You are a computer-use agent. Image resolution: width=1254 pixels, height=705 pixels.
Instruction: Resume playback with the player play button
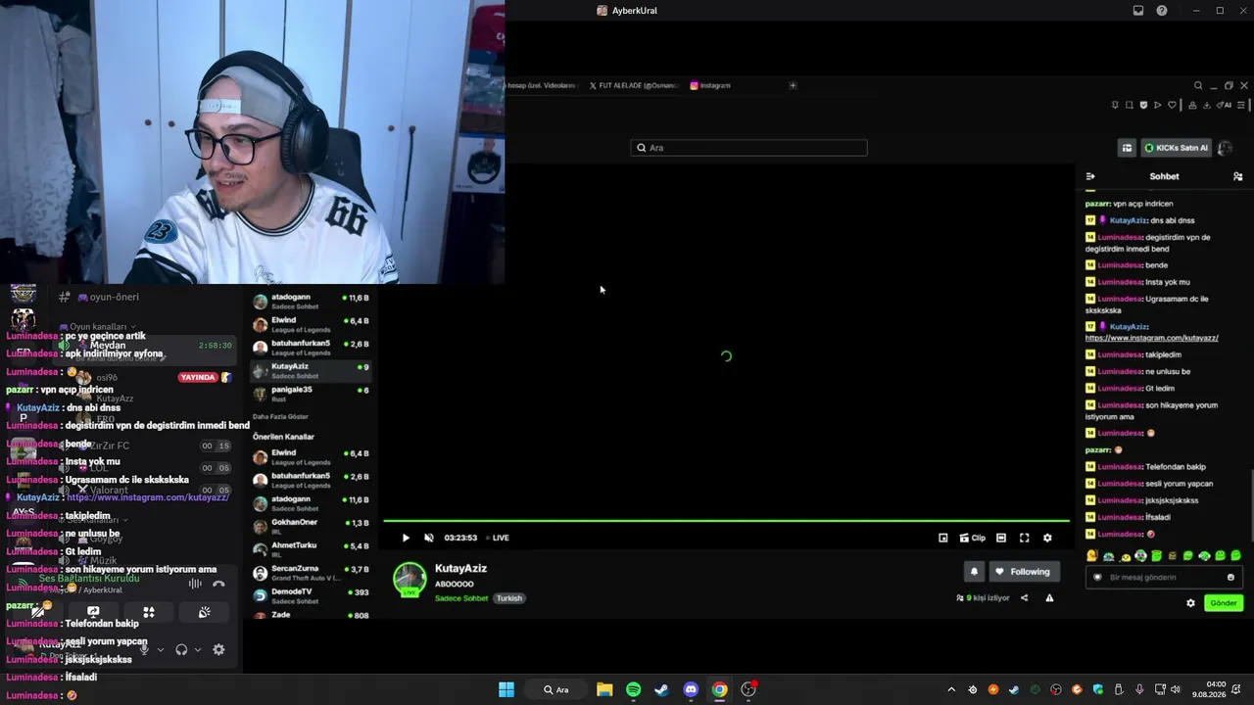[x=406, y=538]
